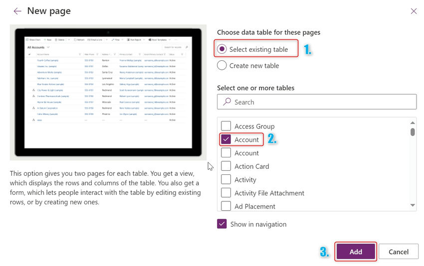The width and height of the screenshot is (424, 266).
Task: Click the search magnifier icon
Action: pyautogui.click(x=226, y=102)
